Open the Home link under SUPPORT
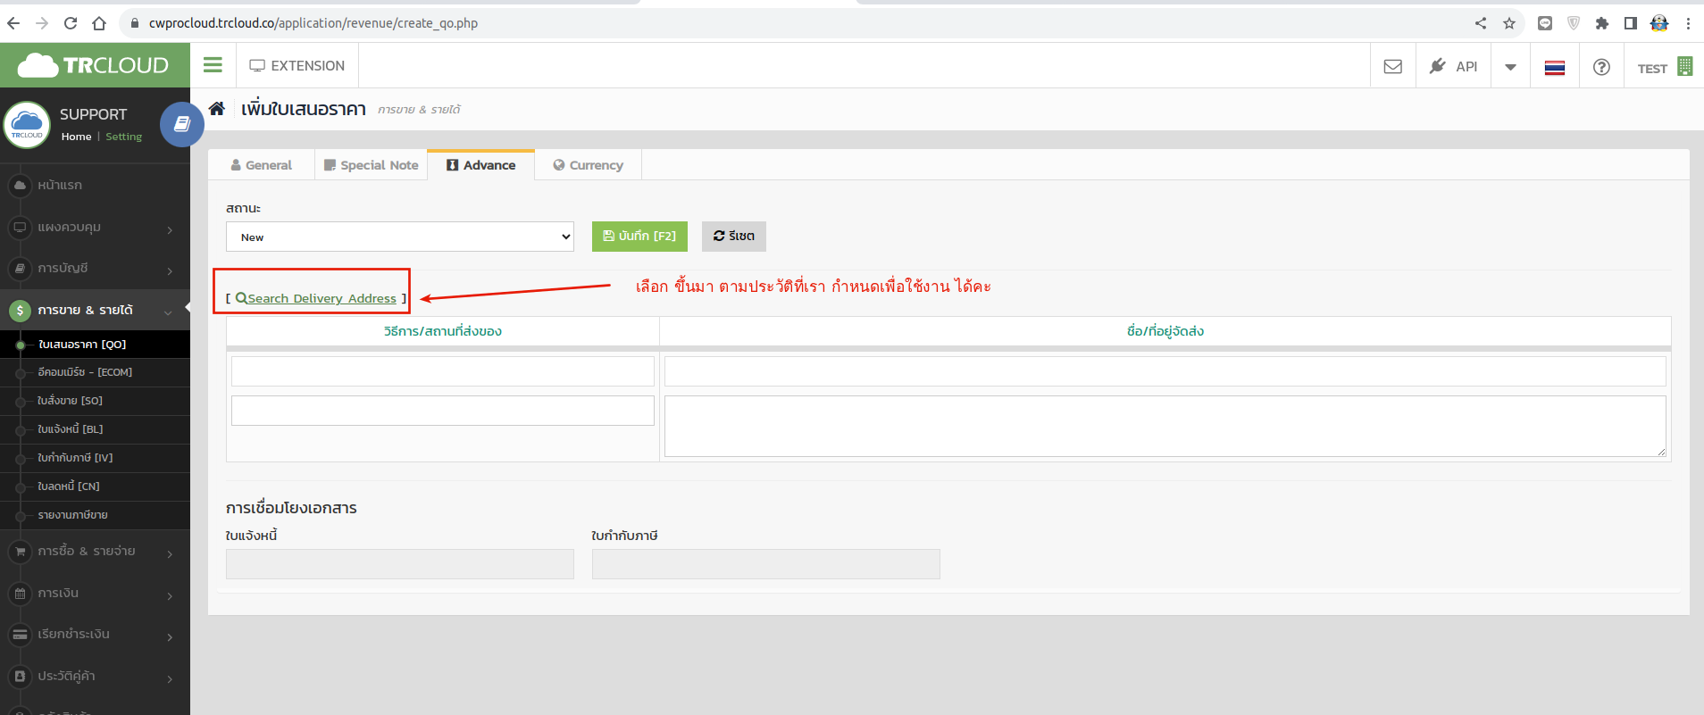This screenshot has width=1704, height=715. [x=76, y=137]
